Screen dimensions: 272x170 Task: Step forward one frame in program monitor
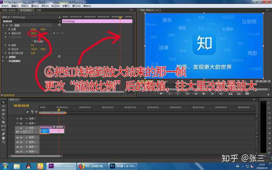212,94
